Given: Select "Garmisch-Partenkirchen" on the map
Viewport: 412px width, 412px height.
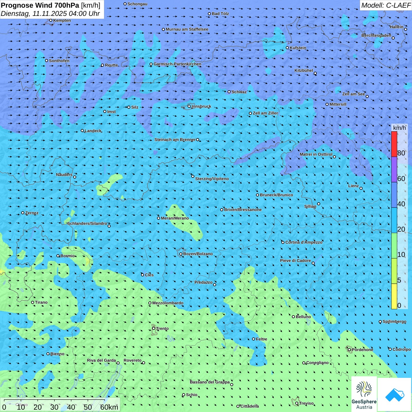Looking at the screenshot, I should pyautogui.click(x=177, y=64).
